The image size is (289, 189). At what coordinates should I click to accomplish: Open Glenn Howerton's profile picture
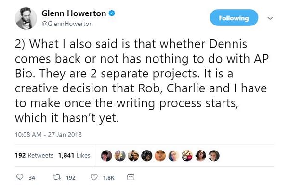point(26,18)
